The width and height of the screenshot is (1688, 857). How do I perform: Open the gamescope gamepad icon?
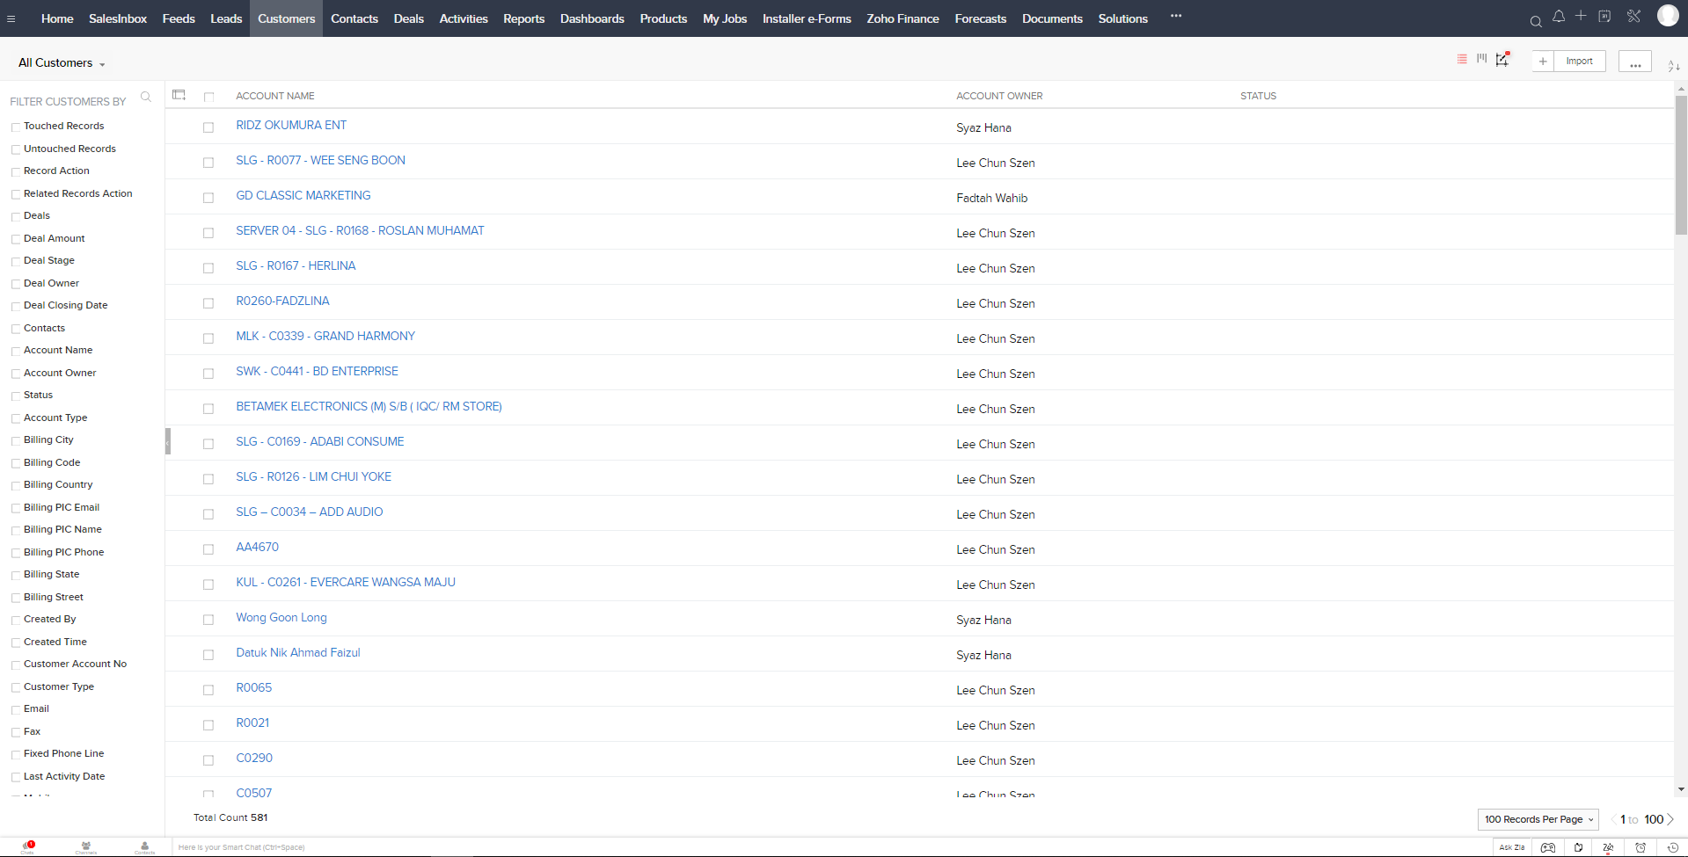[x=1548, y=847]
